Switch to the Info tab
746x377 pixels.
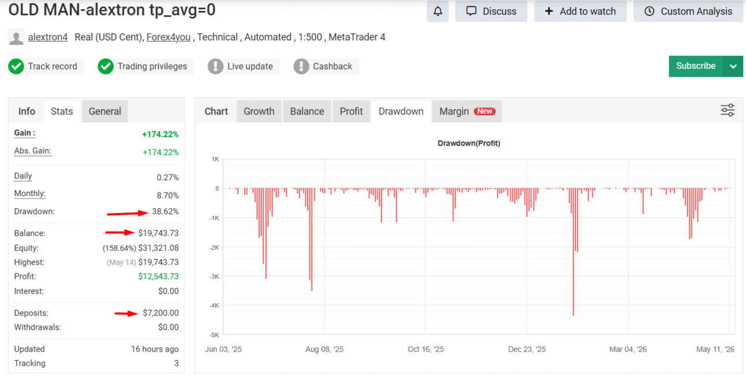[27, 112]
